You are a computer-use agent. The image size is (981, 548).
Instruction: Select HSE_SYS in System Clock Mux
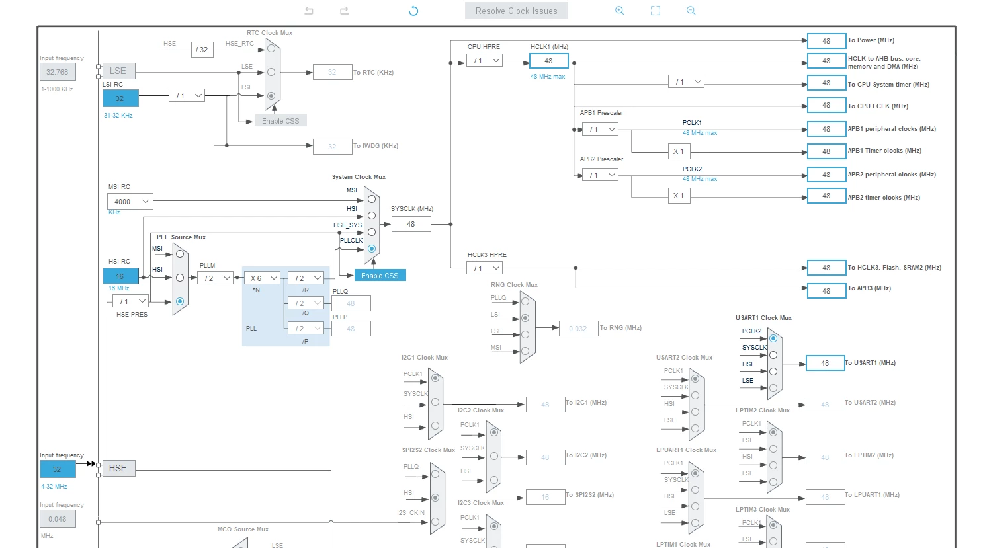(x=372, y=232)
